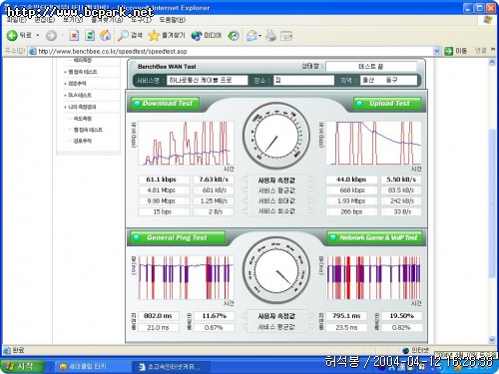Image resolution: width=499 pixels, height=374 pixels.
Task: Open the Windows 시작 Start button
Action: pyautogui.click(x=22, y=366)
